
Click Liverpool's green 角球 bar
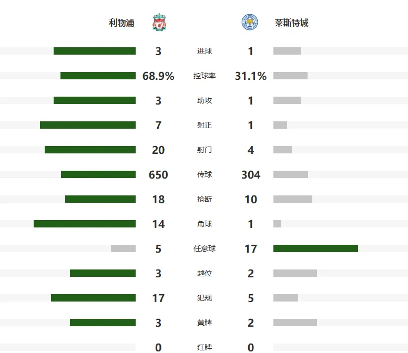click(85, 224)
